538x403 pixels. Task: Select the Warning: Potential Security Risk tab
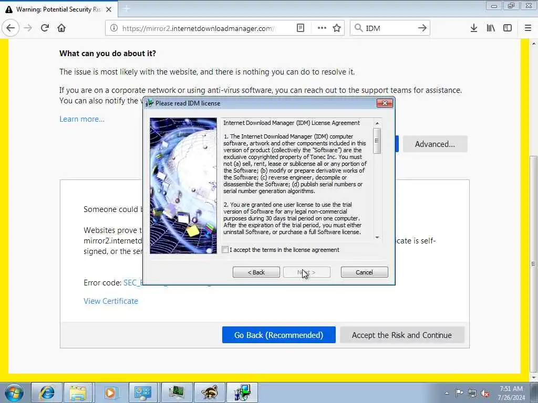coord(59,9)
